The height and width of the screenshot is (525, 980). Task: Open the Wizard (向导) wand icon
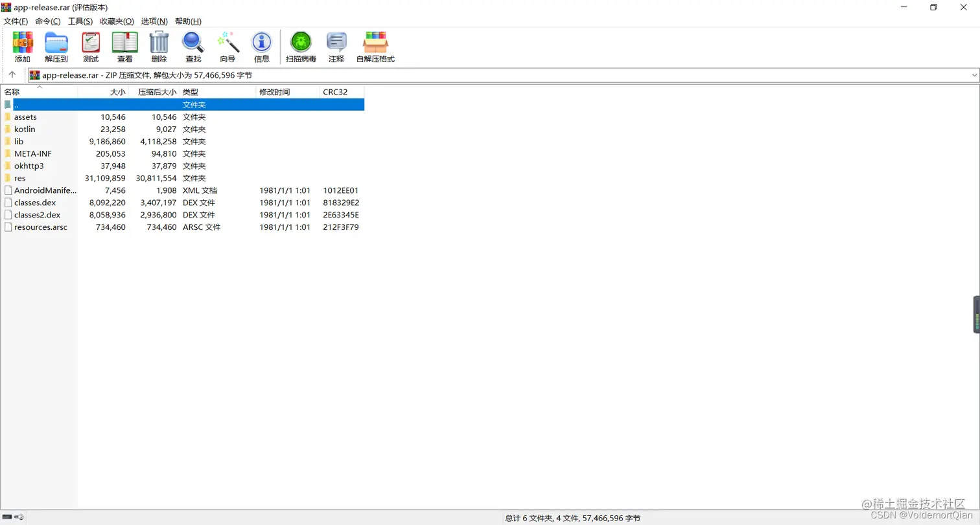point(228,43)
